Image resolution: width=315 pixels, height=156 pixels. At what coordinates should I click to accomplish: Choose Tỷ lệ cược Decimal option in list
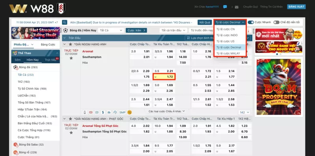230,47
